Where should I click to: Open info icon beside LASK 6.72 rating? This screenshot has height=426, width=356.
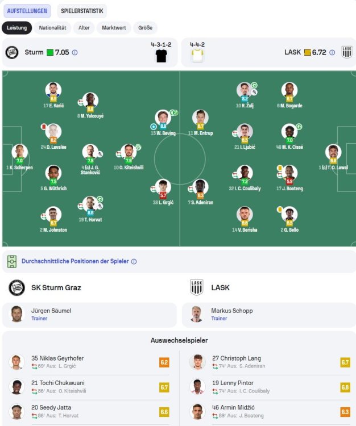click(x=332, y=52)
